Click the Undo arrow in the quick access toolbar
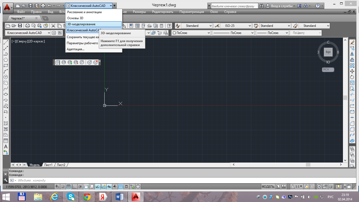This screenshot has width=359, height=202. pyautogui.click(x=49, y=6)
